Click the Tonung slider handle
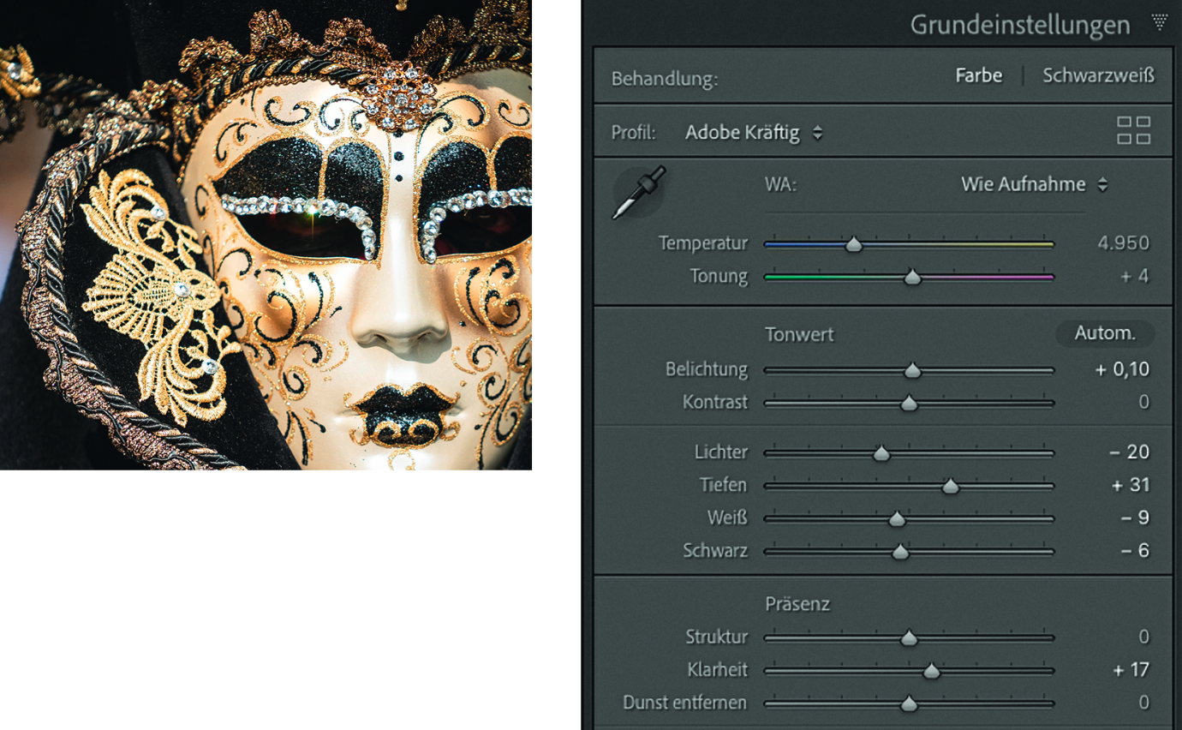 coord(913,278)
